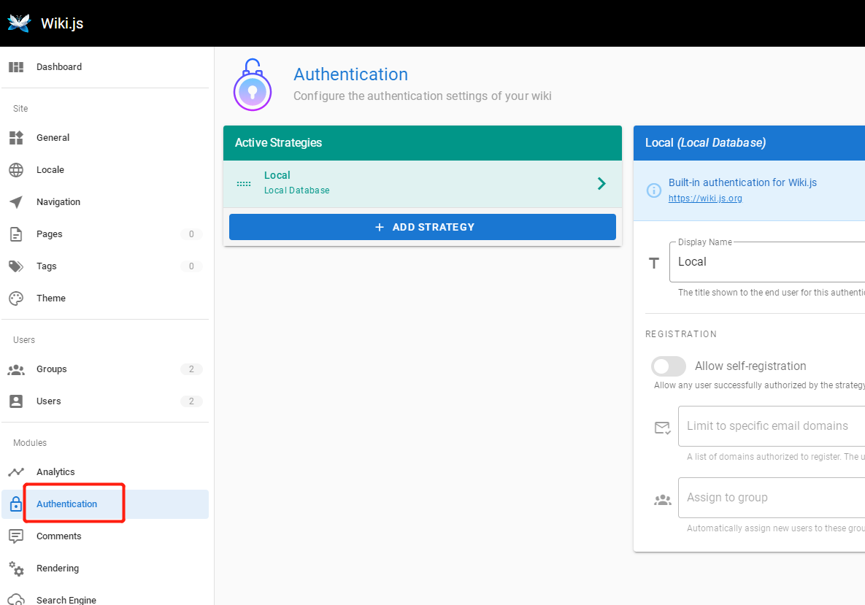Select the Local Database strategy row
865x605 pixels.
click(423, 184)
